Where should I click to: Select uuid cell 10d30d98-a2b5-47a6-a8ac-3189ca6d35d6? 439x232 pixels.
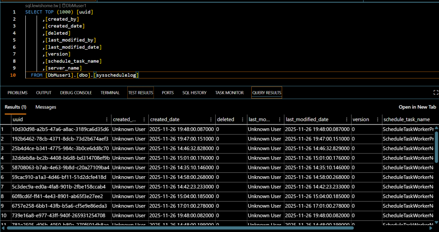tap(60, 129)
